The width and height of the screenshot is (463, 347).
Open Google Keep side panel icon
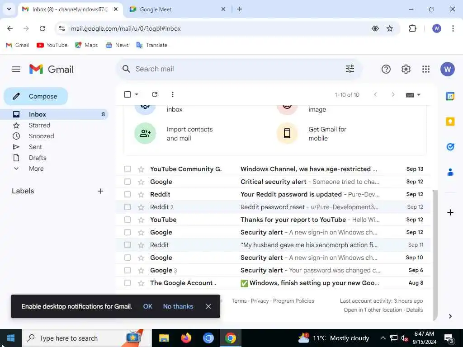pyautogui.click(x=450, y=121)
